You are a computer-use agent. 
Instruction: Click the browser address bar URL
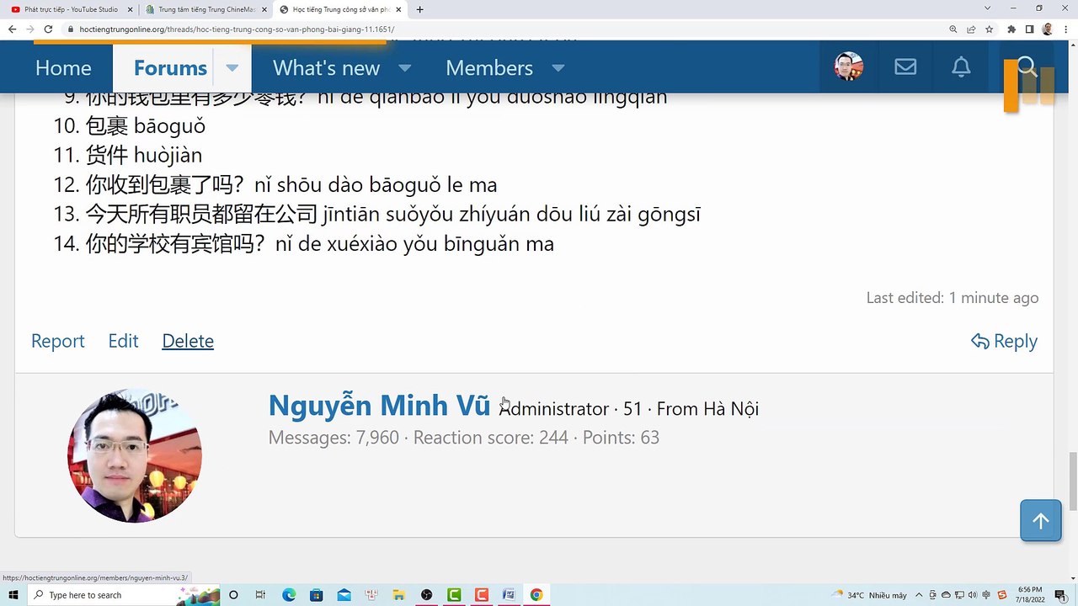point(237,29)
